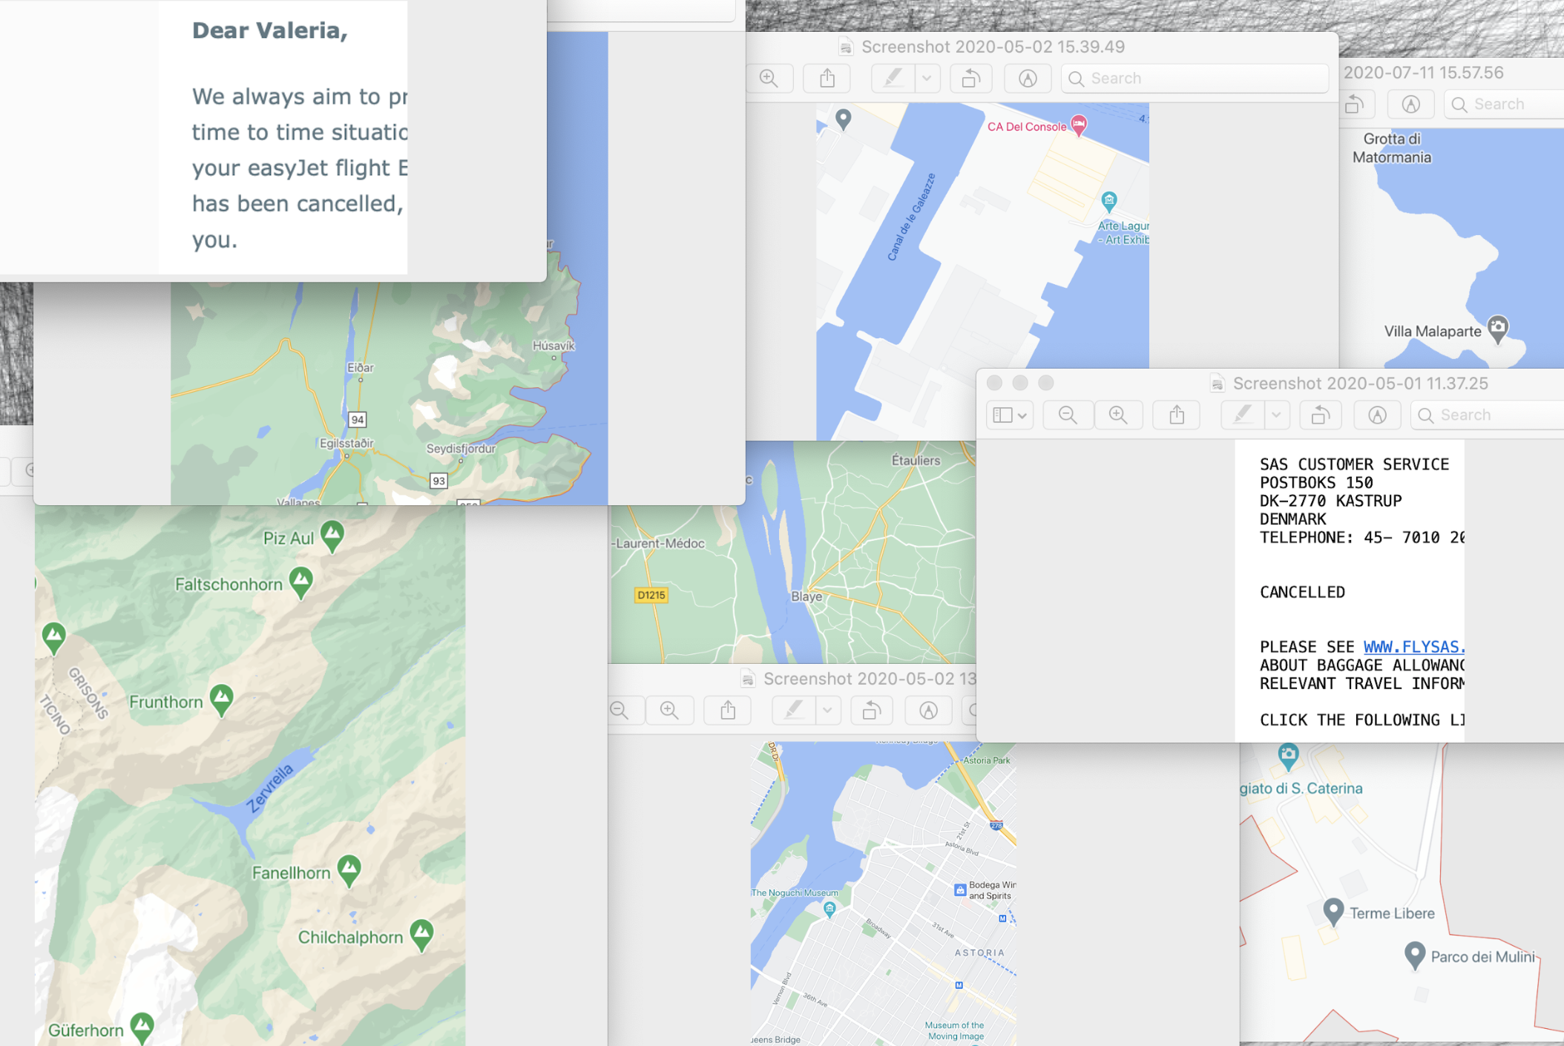Open the WWW.FLYSAS link
This screenshot has width=1564, height=1046.
[1413, 647]
